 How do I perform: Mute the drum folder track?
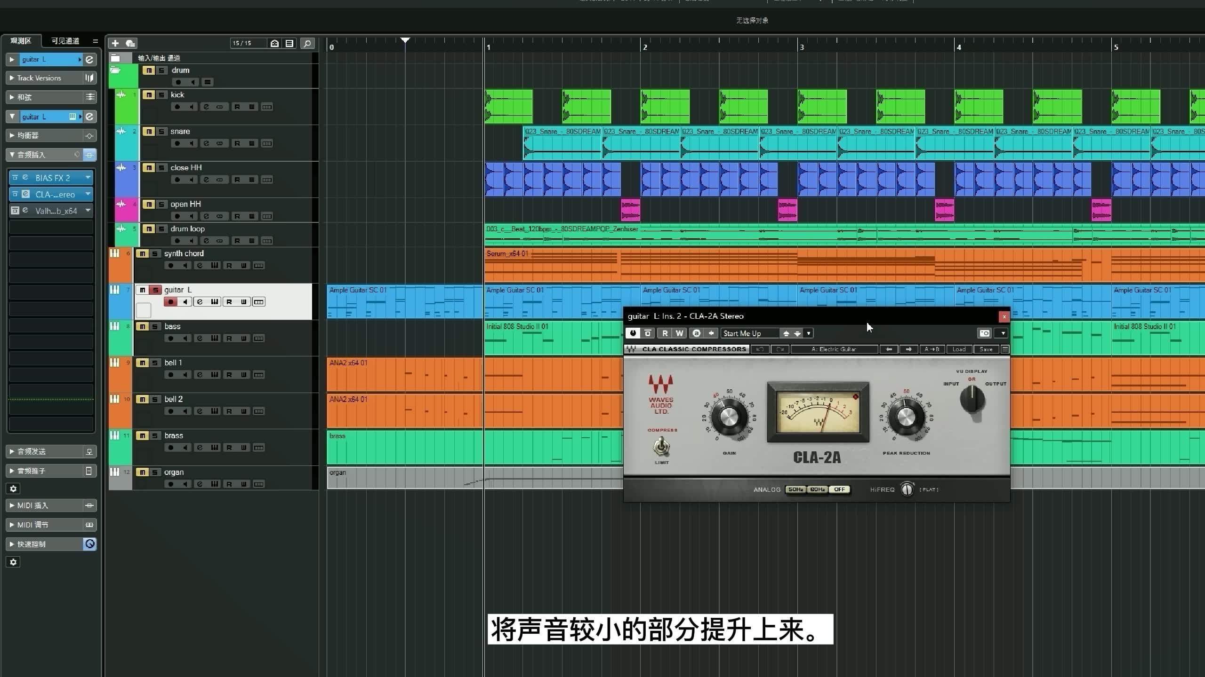[x=149, y=71]
